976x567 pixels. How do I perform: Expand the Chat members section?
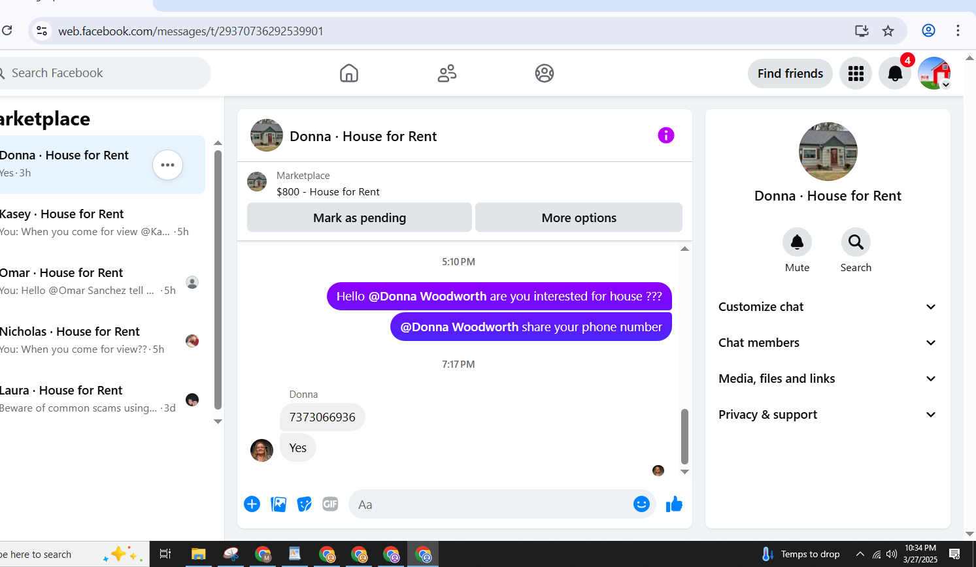(x=828, y=343)
